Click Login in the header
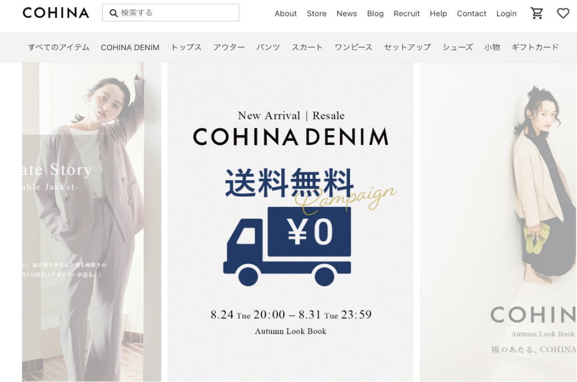577x382 pixels. click(x=507, y=14)
